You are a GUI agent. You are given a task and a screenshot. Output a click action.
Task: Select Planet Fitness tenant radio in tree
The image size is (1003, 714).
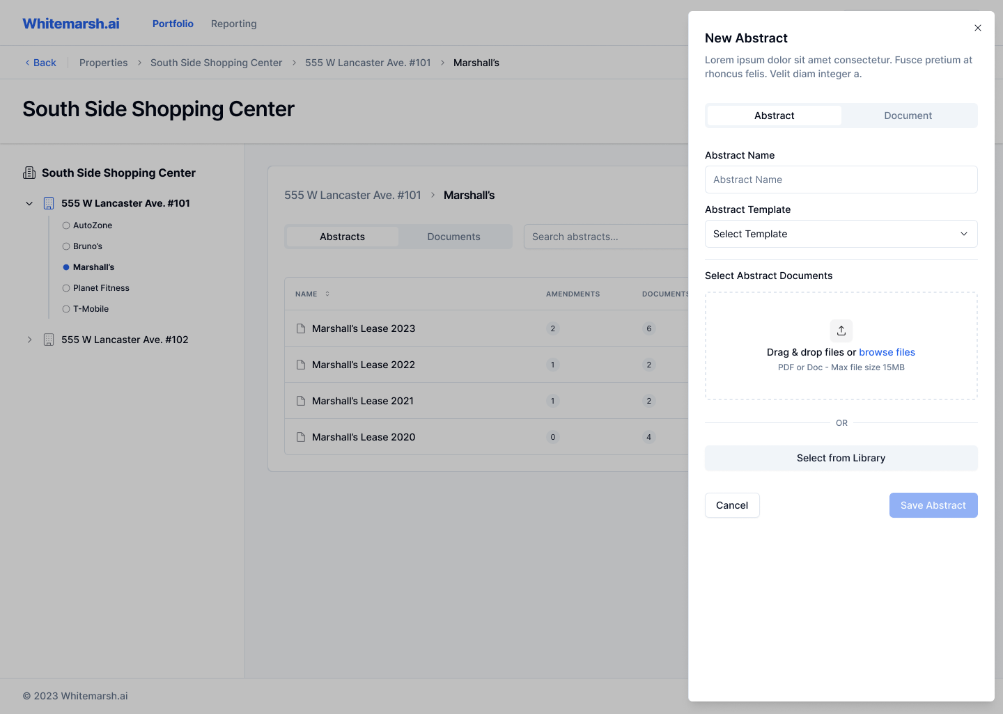click(x=66, y=288)
